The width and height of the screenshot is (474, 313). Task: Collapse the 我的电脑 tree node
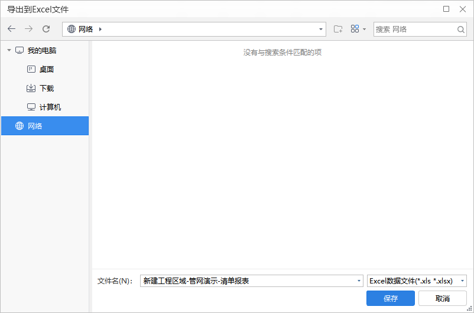9,51
